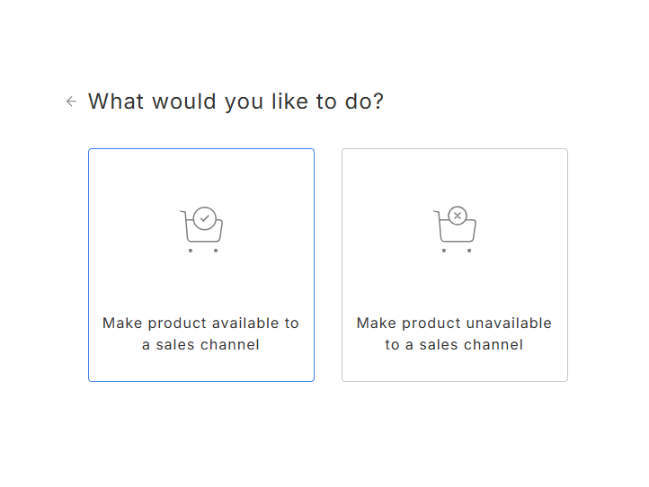Click 'Make product available to' text line

200,323
